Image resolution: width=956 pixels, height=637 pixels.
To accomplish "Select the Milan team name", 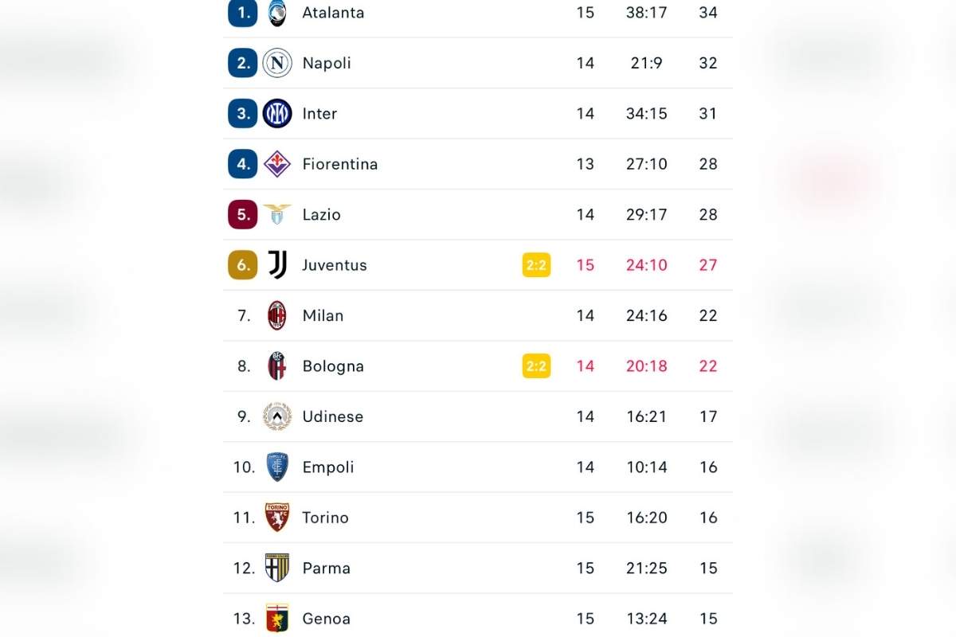I will (x=323, y=315).
